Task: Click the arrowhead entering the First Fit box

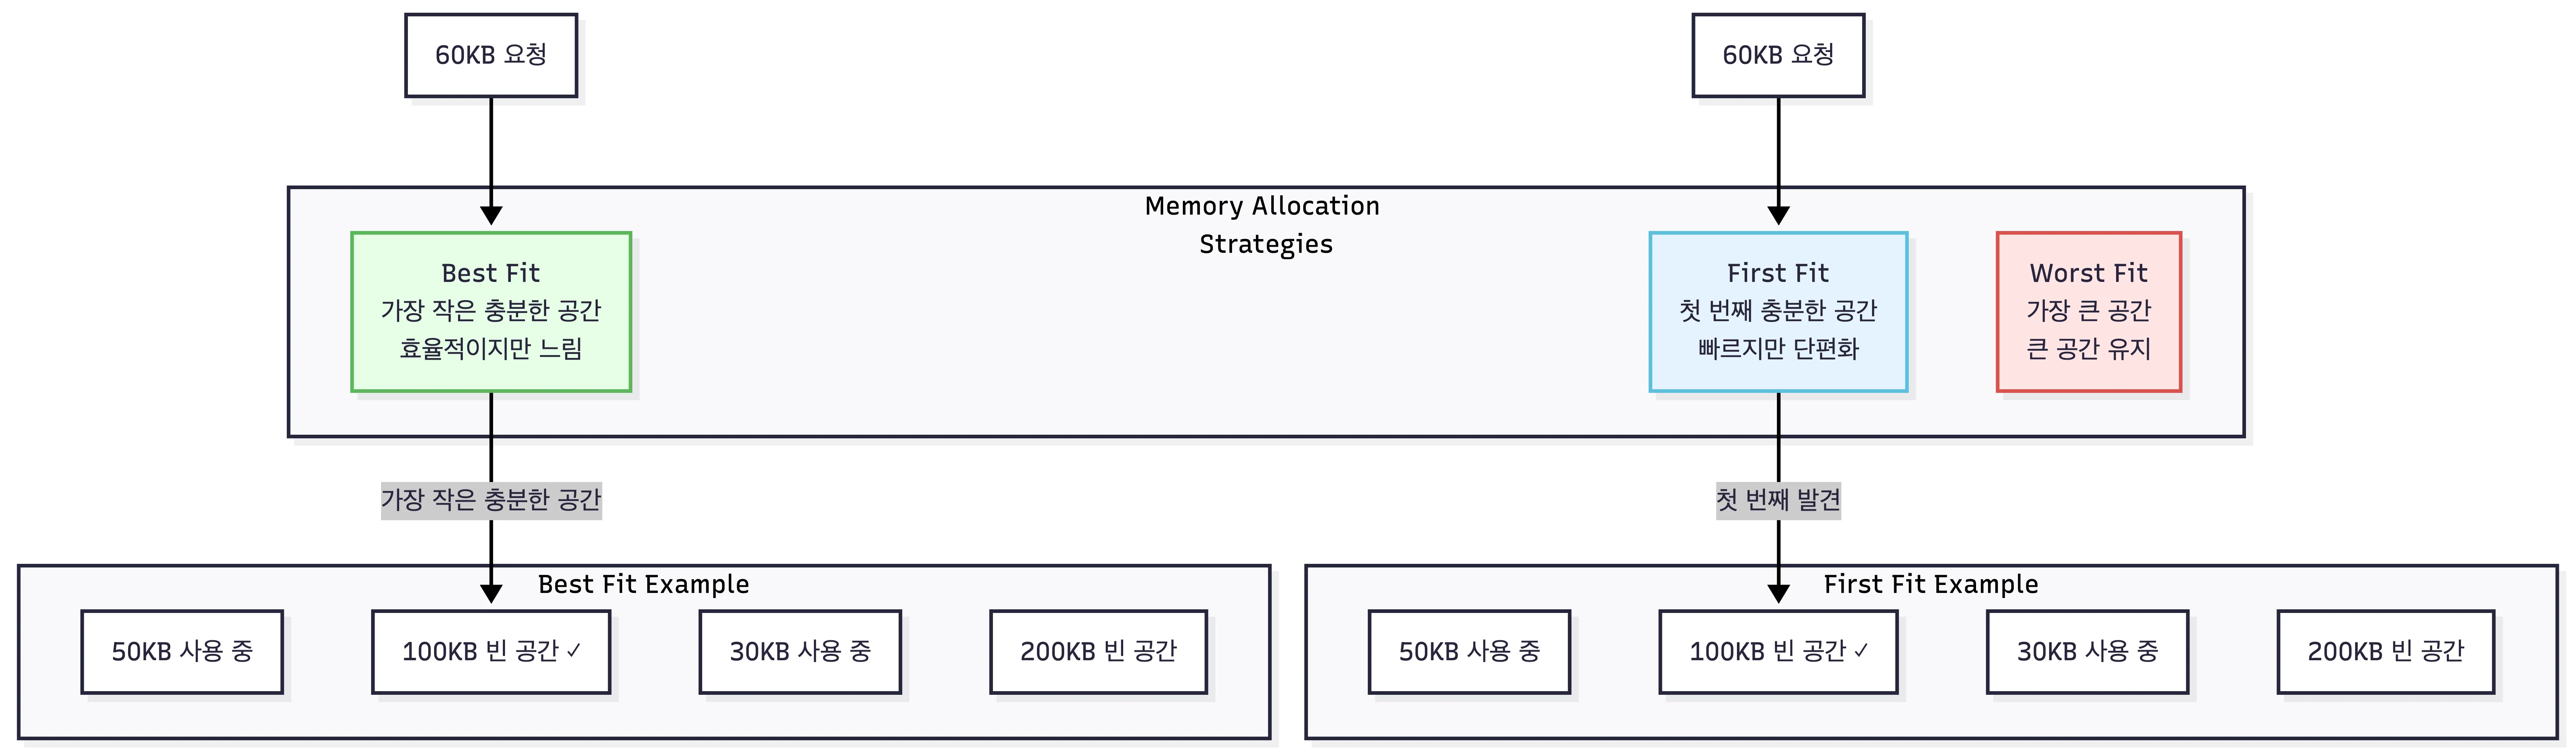Action: click(x=1778, y=215)
